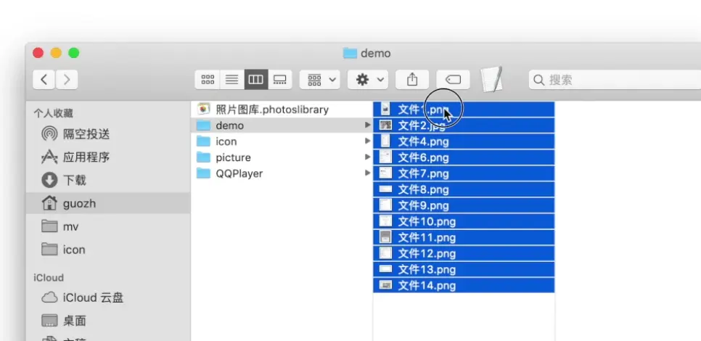Open 桌面 in the sidebar

108,321
